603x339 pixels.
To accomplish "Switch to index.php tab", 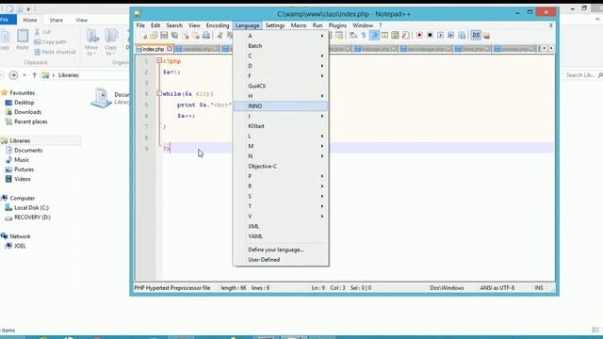I will tap(153, 49).
